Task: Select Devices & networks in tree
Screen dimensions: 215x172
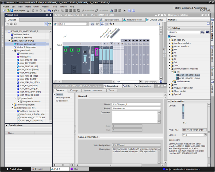Action: pos(23,38)
